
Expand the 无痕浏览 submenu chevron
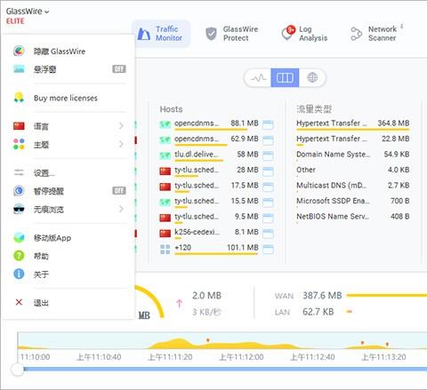pyautogui.click(x=121, y=209)
